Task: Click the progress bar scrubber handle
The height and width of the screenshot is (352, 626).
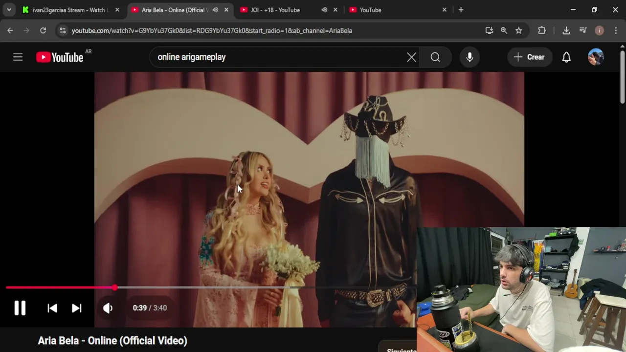Action: pos(114,287)
